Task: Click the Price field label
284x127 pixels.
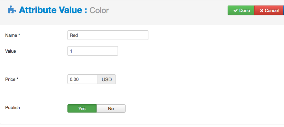Action: [x=10, y=79]
